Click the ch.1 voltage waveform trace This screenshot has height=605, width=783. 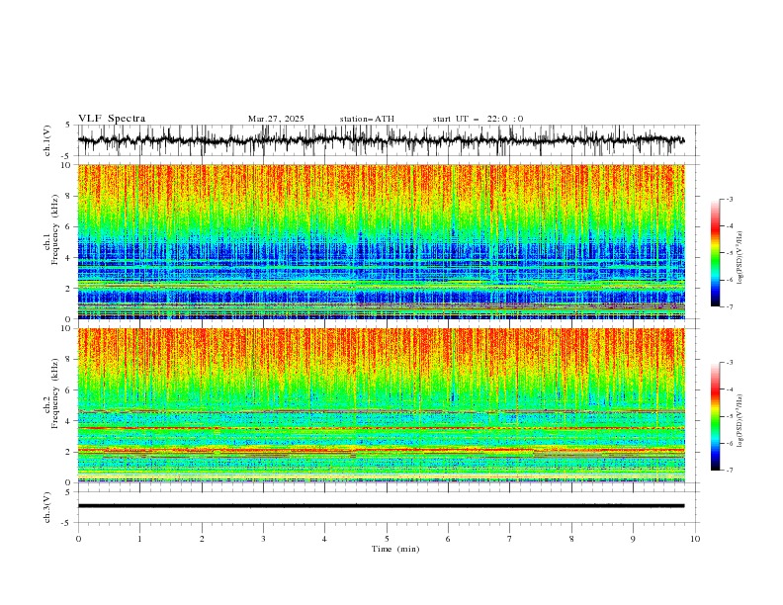pos(381,140)
